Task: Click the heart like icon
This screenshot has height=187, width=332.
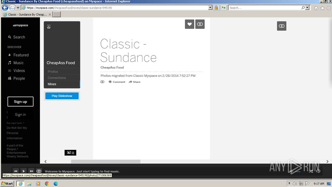Action: coord(190,24)
